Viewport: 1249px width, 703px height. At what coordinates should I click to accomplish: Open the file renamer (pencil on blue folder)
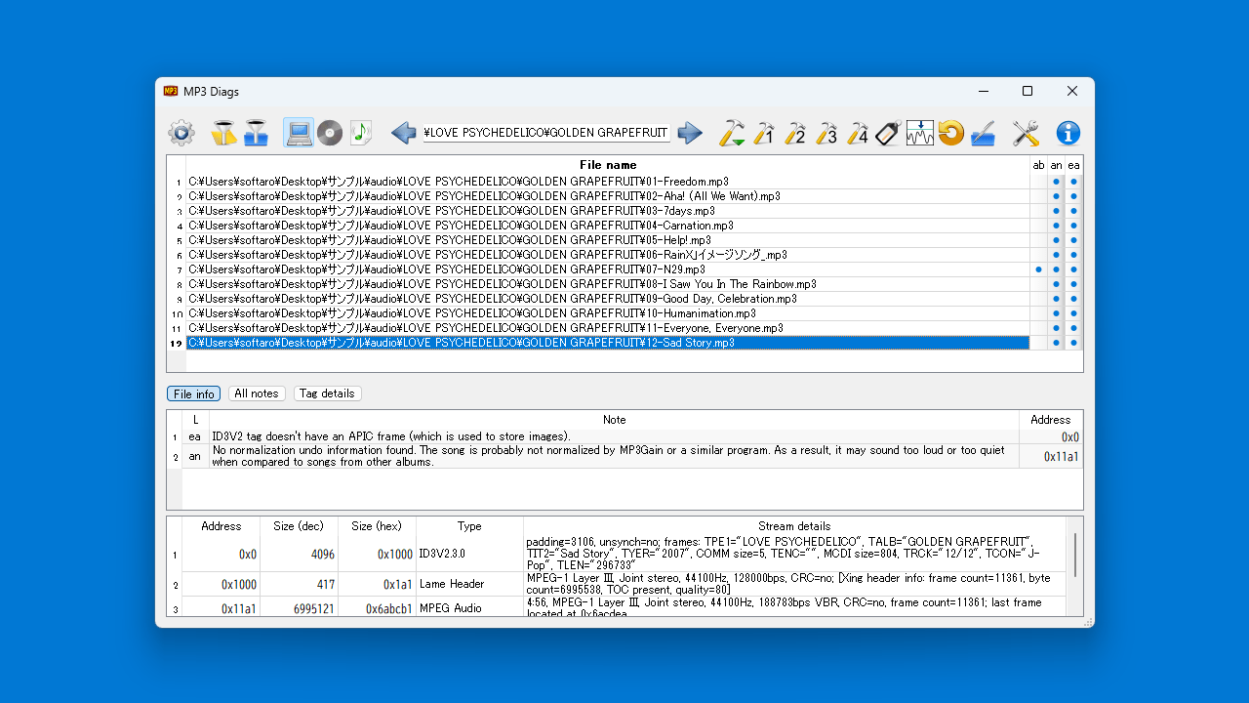tap(983, 133)
